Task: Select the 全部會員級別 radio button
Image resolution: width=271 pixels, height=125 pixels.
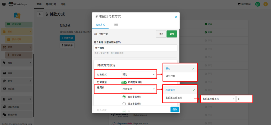Action: tap(124, 97)
